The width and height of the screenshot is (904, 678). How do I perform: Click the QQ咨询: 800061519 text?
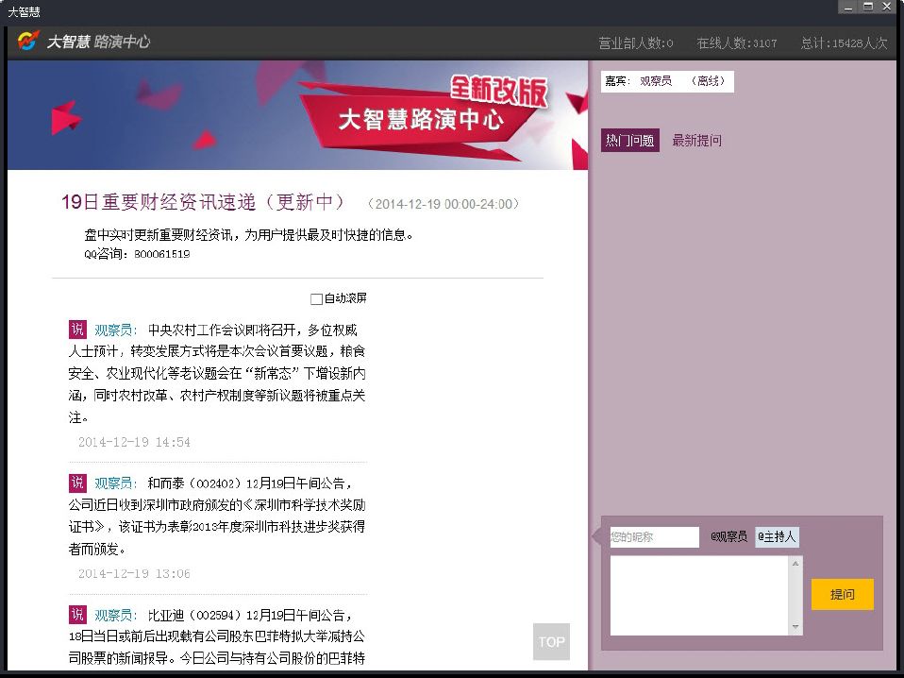click(137, 254)
